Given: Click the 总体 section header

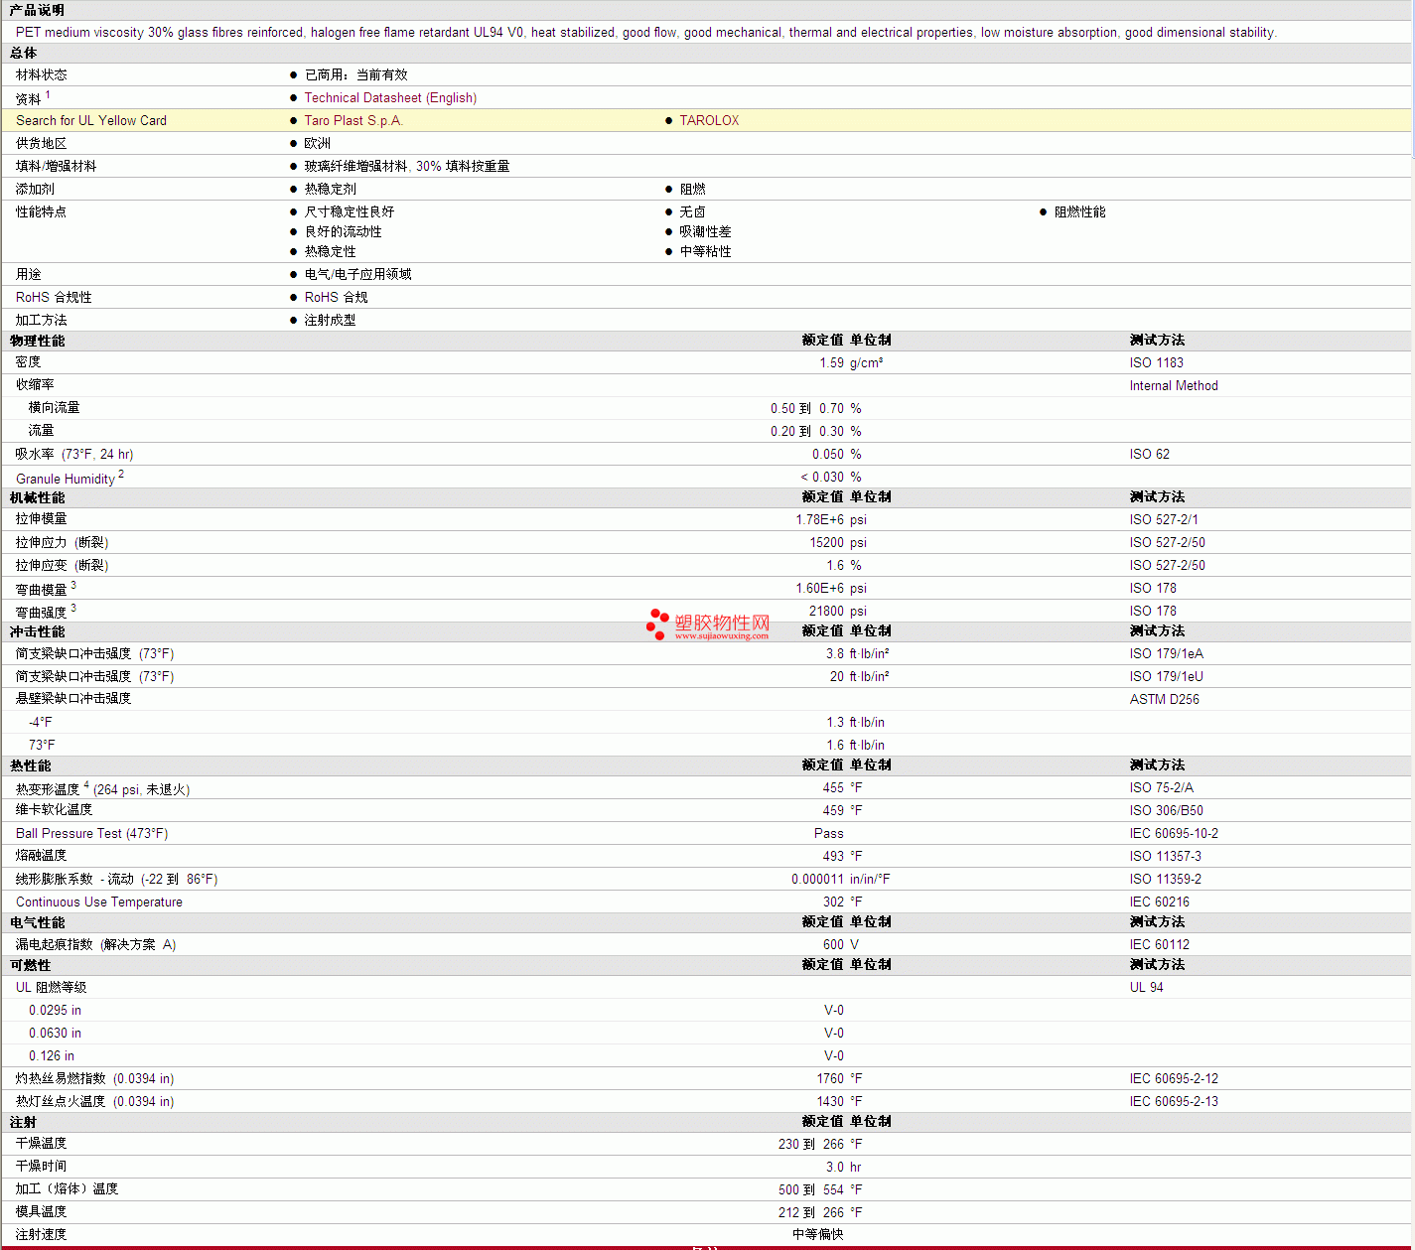Looking at the screenshot, I should [x=23, y=53].
